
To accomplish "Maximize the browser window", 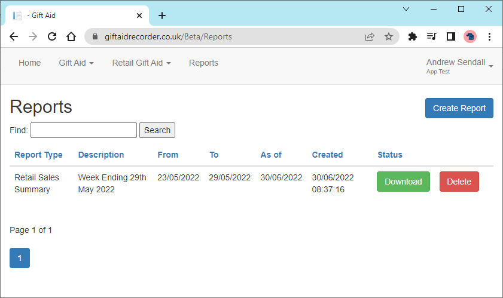I will pyautogui.click(x=461, y=9).
